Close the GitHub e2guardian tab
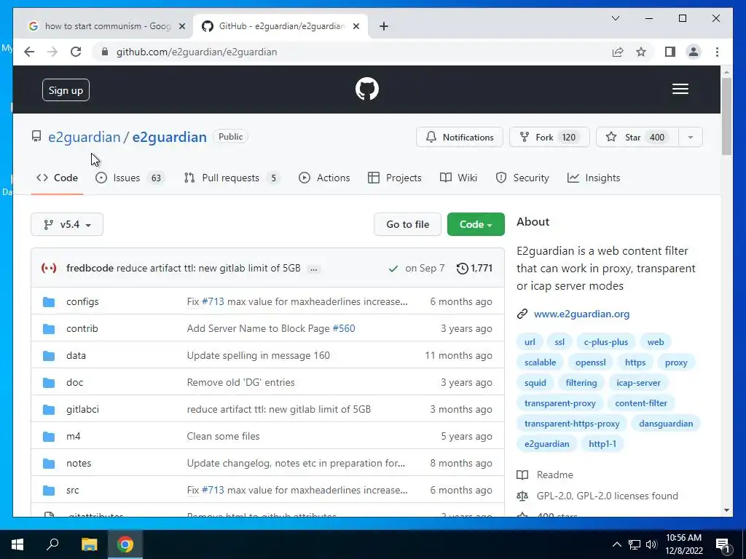 356,26
